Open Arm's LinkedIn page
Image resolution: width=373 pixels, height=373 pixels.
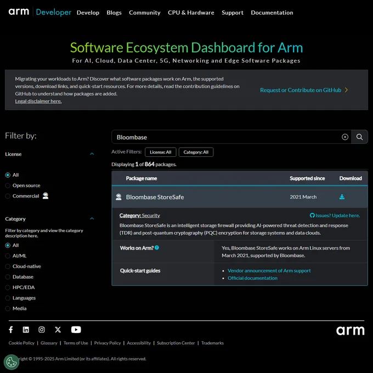coord(26,330)
